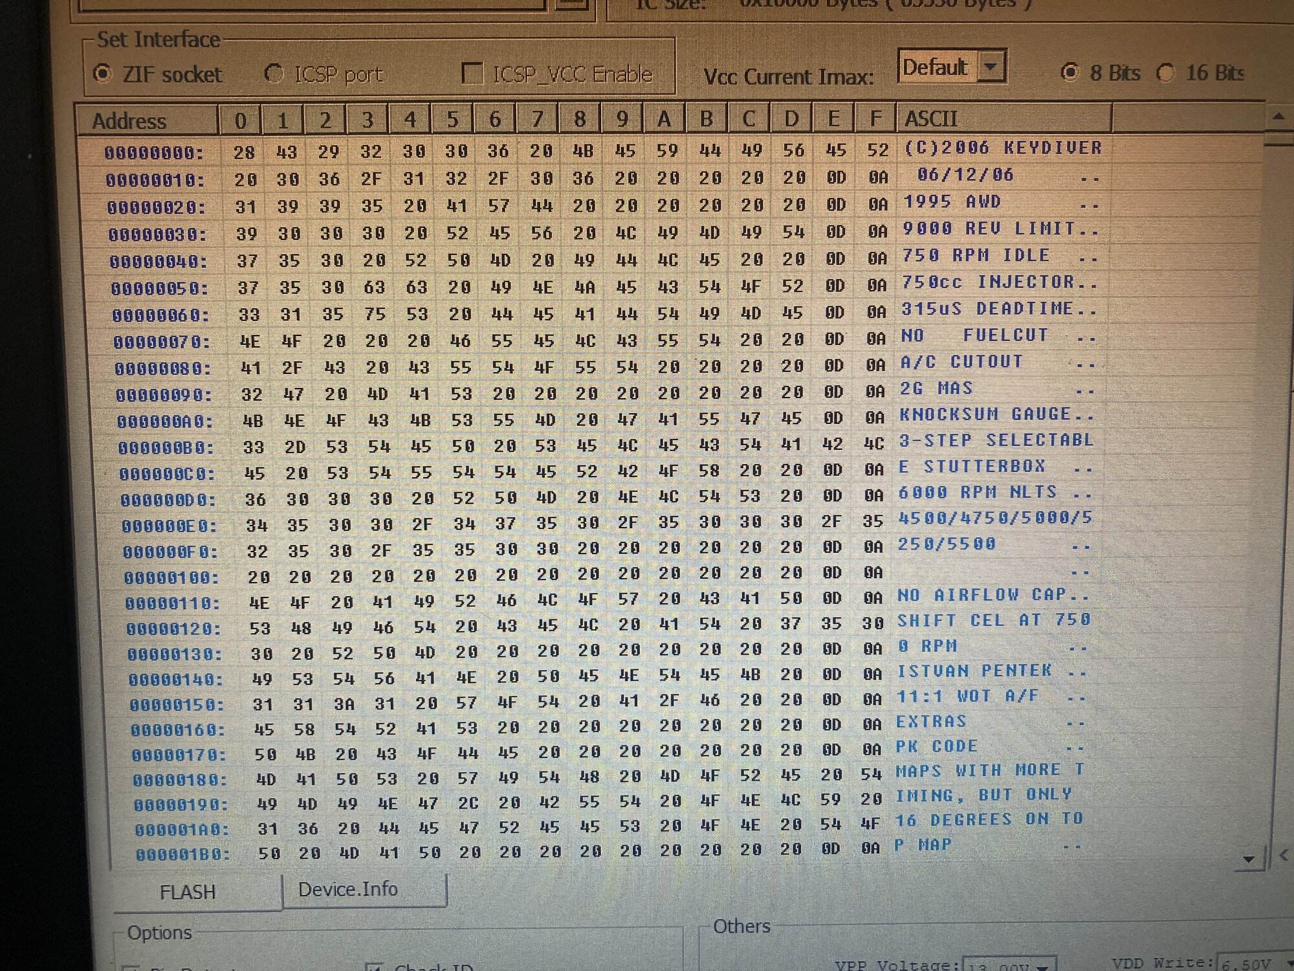Select address row 00000050:
The image size is (1294, 971).
pyautogui.click(x=160, y=289)
